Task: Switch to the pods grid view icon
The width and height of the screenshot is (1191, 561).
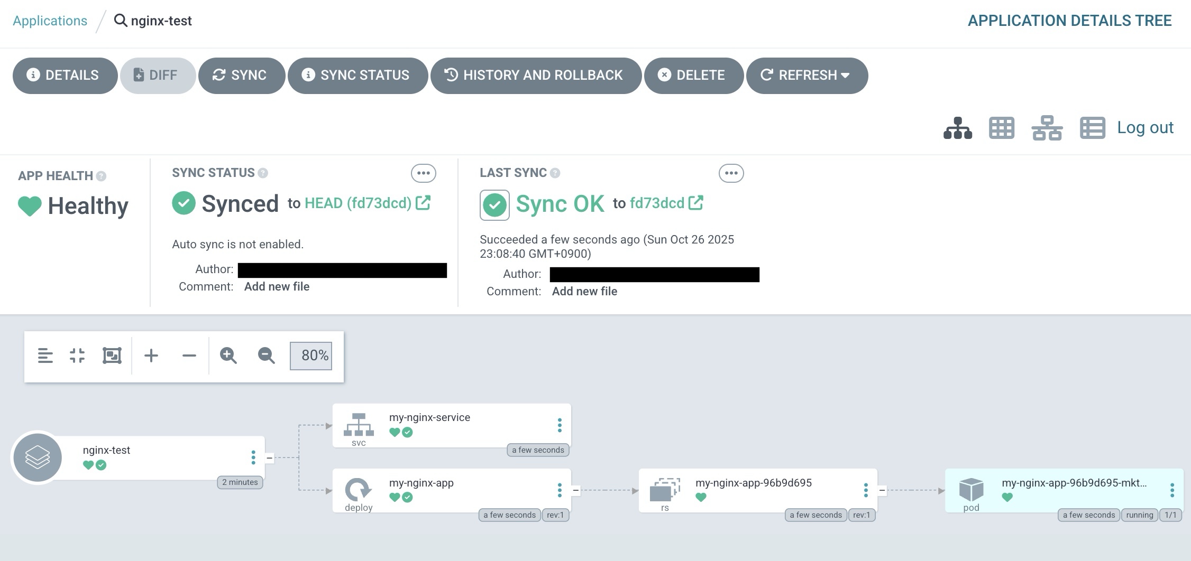Action: (1001, 128)
